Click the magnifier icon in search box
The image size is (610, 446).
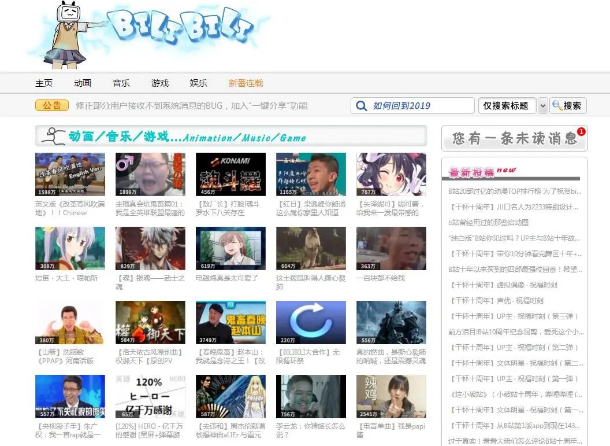(x=362, y=106)
